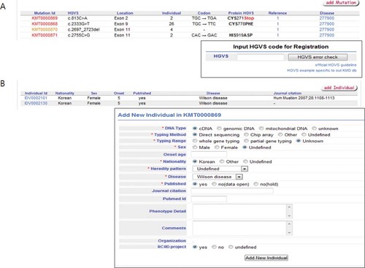Select the genomic DNA radio button
This screenshot has width=365, height=268.
(x=219, y=129)
